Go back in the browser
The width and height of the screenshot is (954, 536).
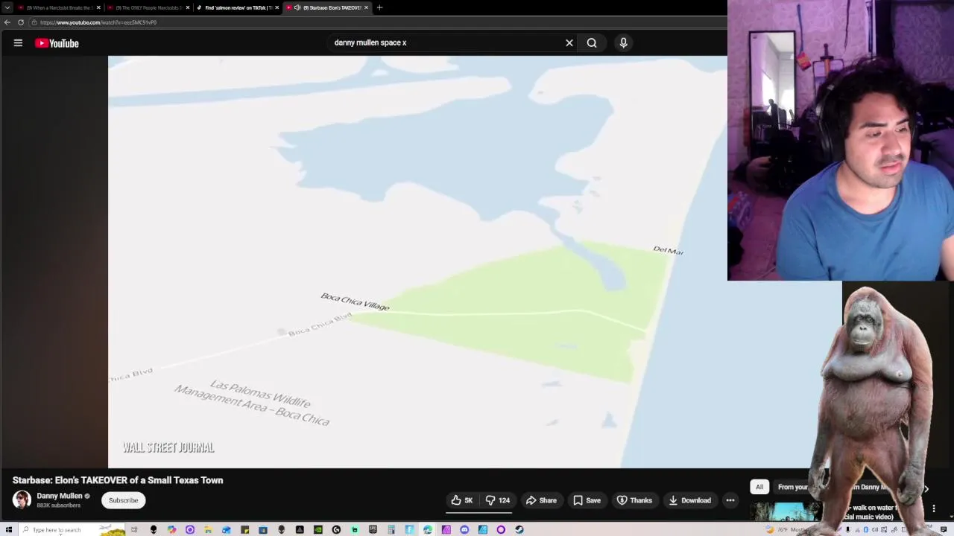tap(7, 22)
